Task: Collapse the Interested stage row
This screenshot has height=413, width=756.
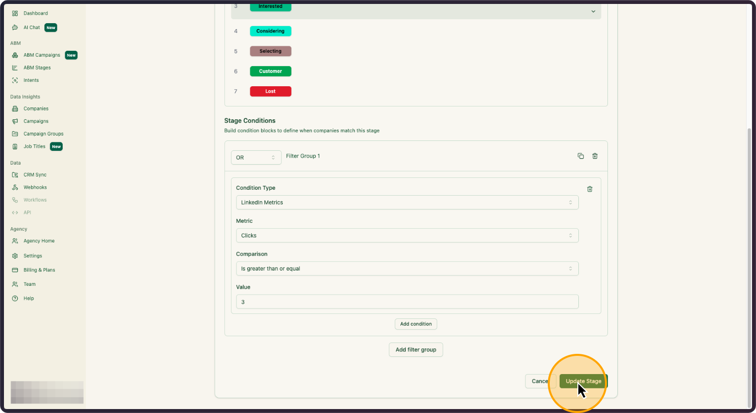Action: 593,10
